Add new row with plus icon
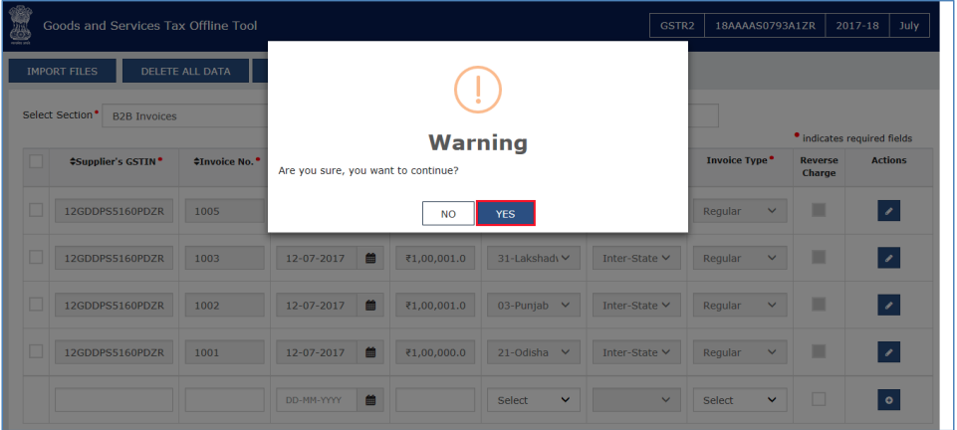This screenshot has height=430, width=957. pyautogui.click(x=888, y=400)
